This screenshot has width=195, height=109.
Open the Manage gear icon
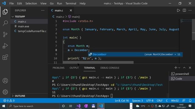(5, 92)
